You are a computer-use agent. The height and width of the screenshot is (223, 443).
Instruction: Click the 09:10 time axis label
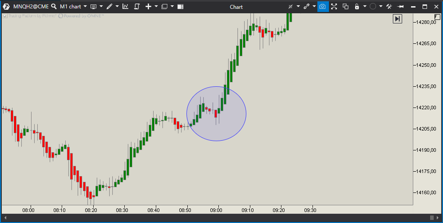tap(248, 210)
